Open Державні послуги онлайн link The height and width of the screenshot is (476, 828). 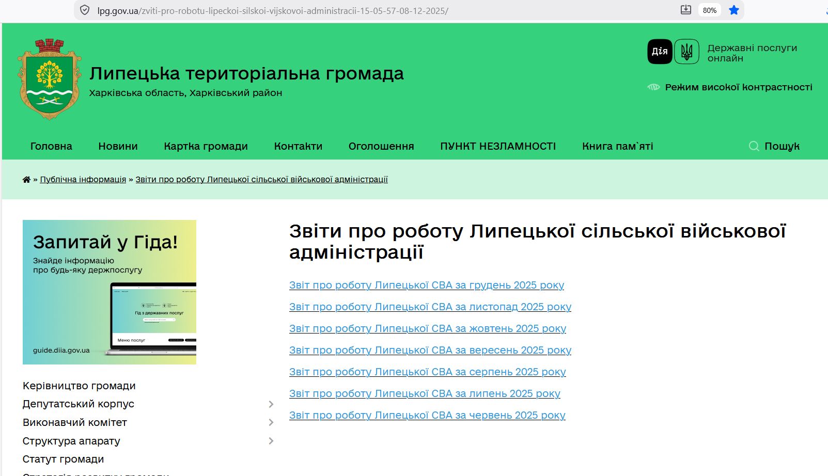pos(752,53)
